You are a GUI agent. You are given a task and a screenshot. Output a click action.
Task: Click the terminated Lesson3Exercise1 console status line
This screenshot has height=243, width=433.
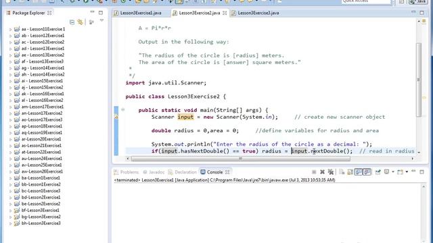(x=225, y=180)
